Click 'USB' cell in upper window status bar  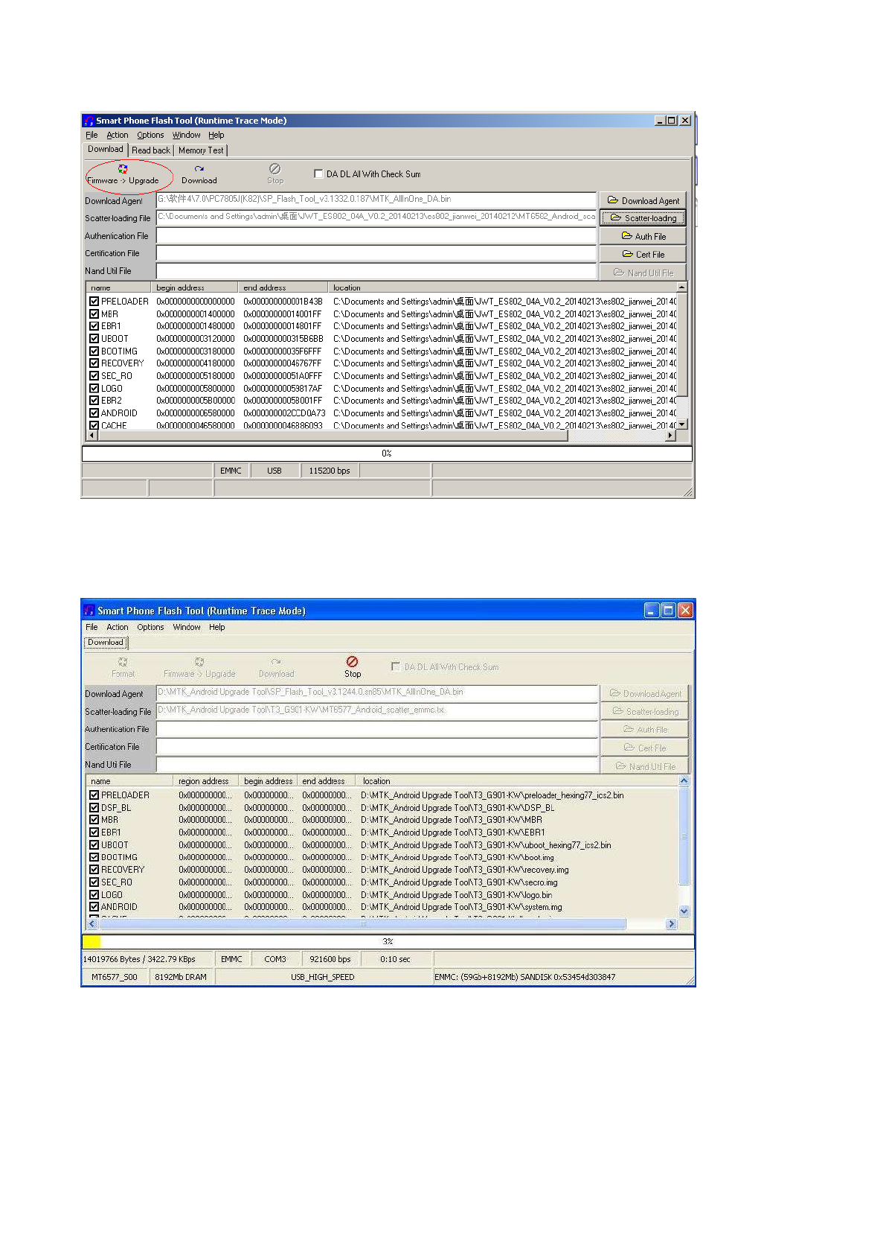pyautogui.click(x=275, y=471)
